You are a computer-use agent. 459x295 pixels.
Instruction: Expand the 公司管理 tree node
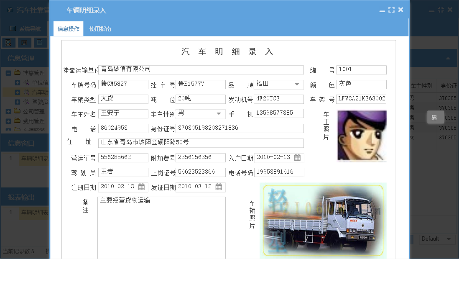tap(8, 111)
